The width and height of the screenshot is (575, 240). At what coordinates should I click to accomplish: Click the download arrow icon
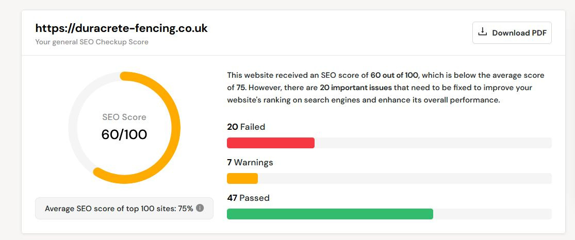click(x=483, y=32)
